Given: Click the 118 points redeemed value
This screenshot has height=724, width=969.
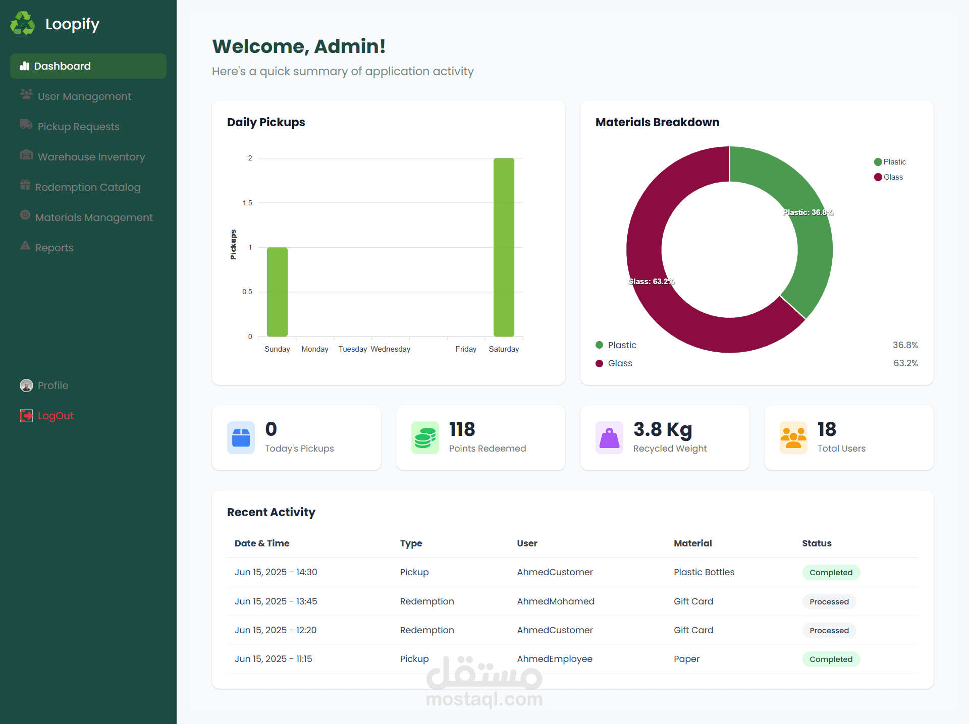Looking at the screenshot, I should pyautogui.click(x=462, y=429).
